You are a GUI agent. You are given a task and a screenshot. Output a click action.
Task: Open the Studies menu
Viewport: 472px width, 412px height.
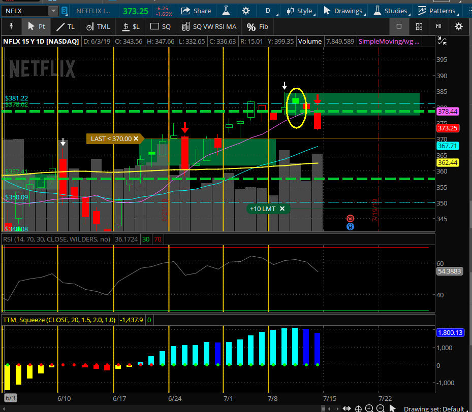pos(390,11)
